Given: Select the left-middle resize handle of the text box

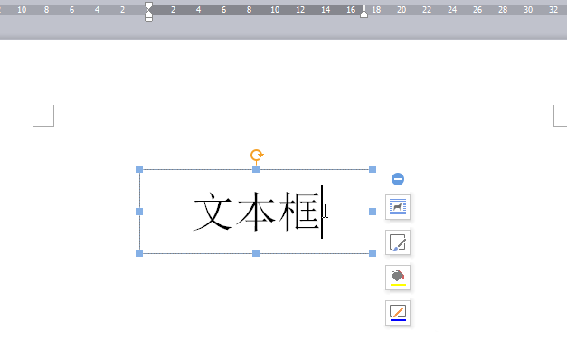Looking at the screenshot, I should click(139, 212).
